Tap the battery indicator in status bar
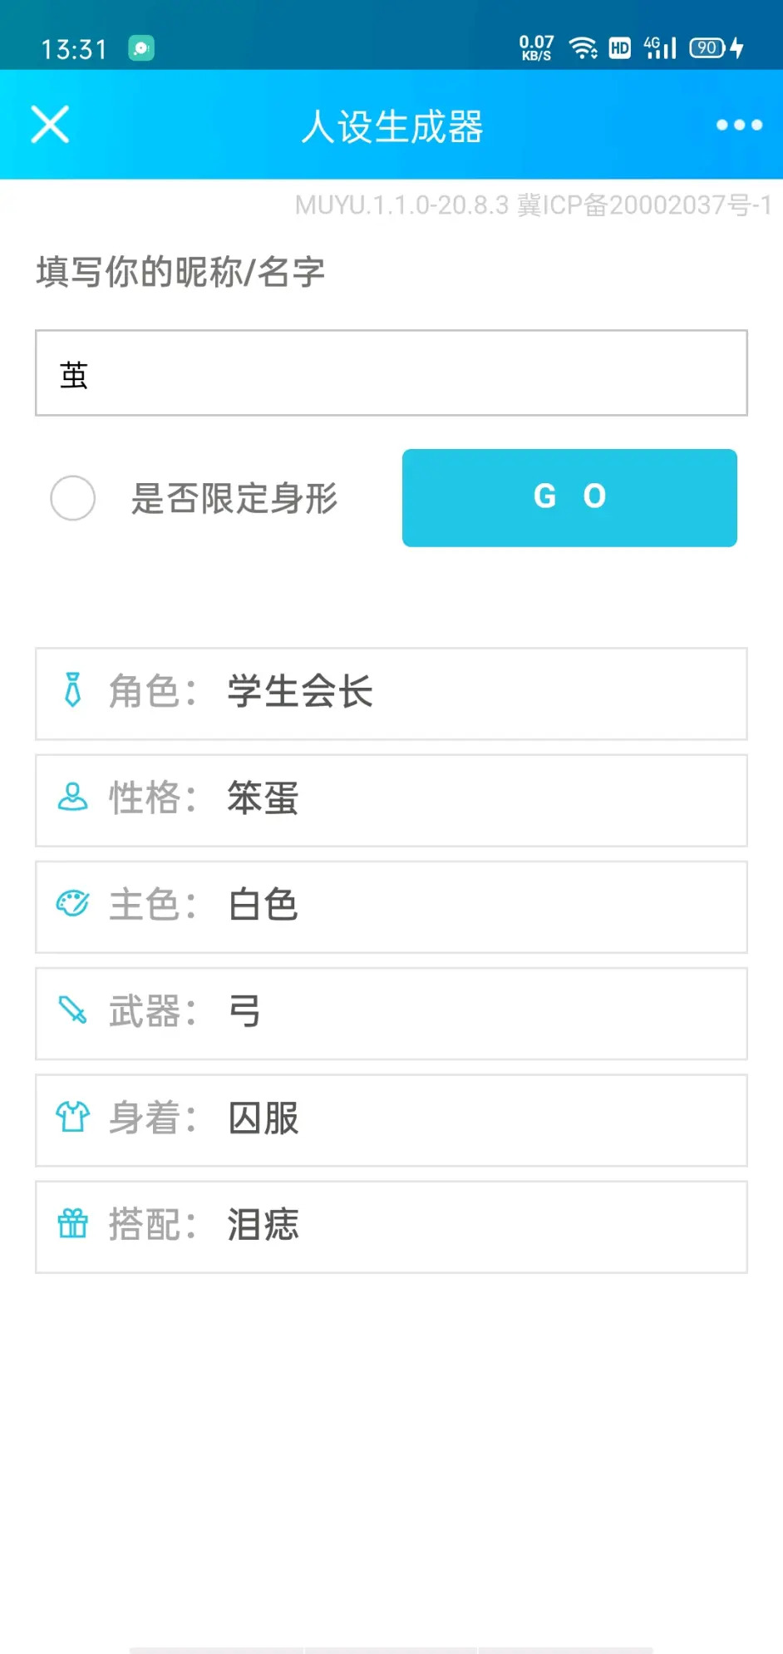This screenshot has width=783, height=1654. (708, 48)
